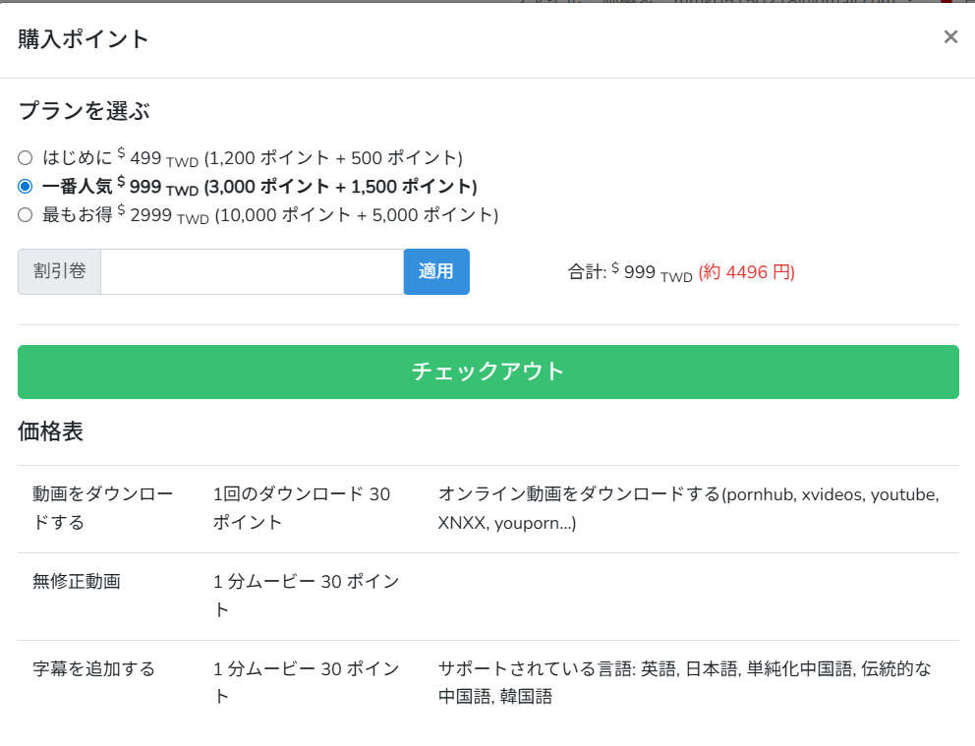975x746 pixels.
Task: Click the 1,200 ポイント + 500 ポイント plan text
Action: coord(332,157)
